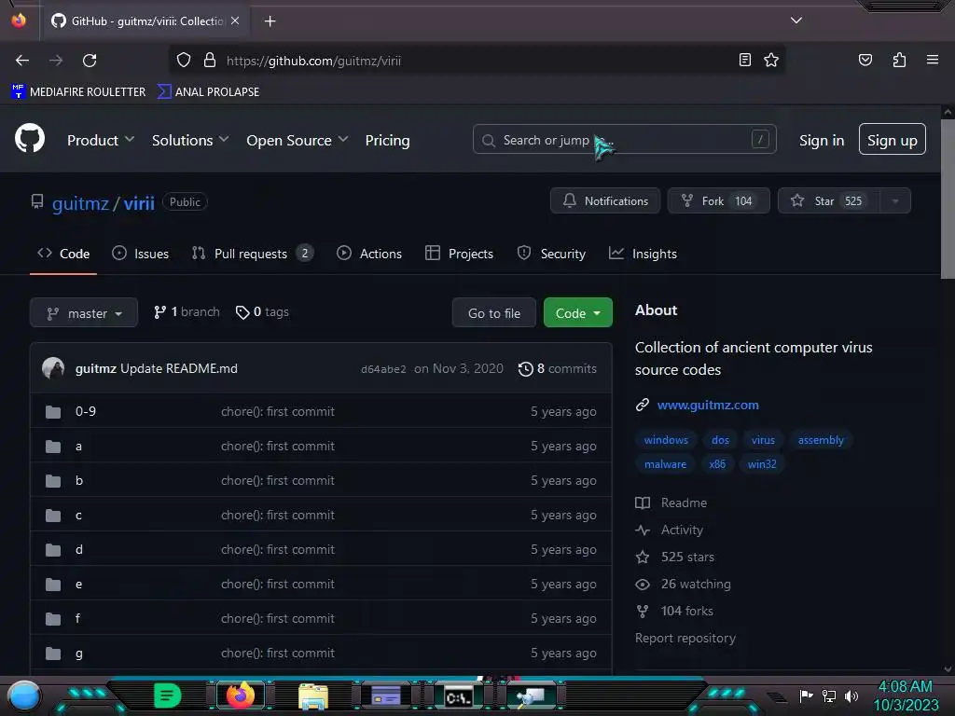Click the GitHub Octocat logo
Image resolution: width=955 pixels, height=716 pixels.
click(x=30, y=139)
